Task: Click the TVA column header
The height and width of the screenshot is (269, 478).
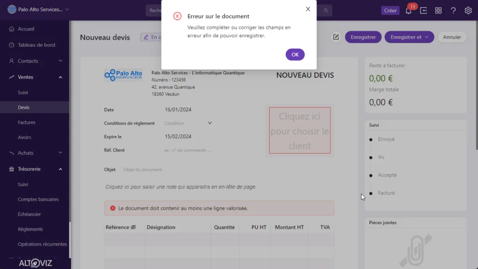Action: pos(325,227)
